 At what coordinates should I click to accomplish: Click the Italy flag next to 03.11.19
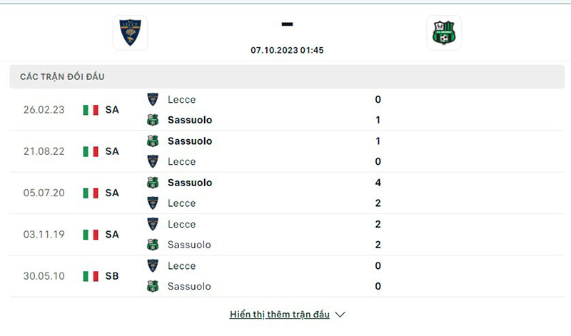coord(91,235)
